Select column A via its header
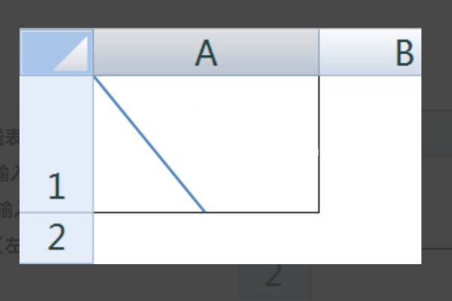Image resolution: width=452 pixels, height=301 pixels. pyautogui.click(x=206, y=52)
